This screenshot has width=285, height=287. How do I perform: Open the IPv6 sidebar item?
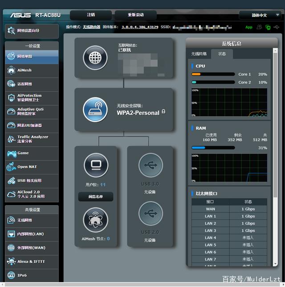[x=32, y=275]
